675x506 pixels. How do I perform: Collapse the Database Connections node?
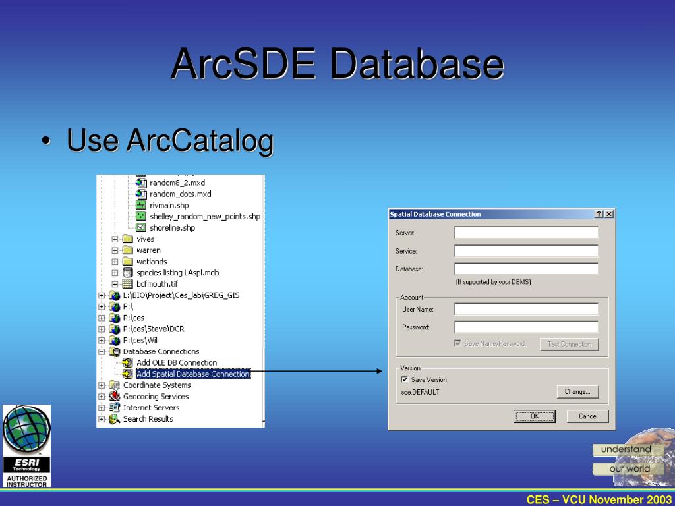(x=102, y=352)
